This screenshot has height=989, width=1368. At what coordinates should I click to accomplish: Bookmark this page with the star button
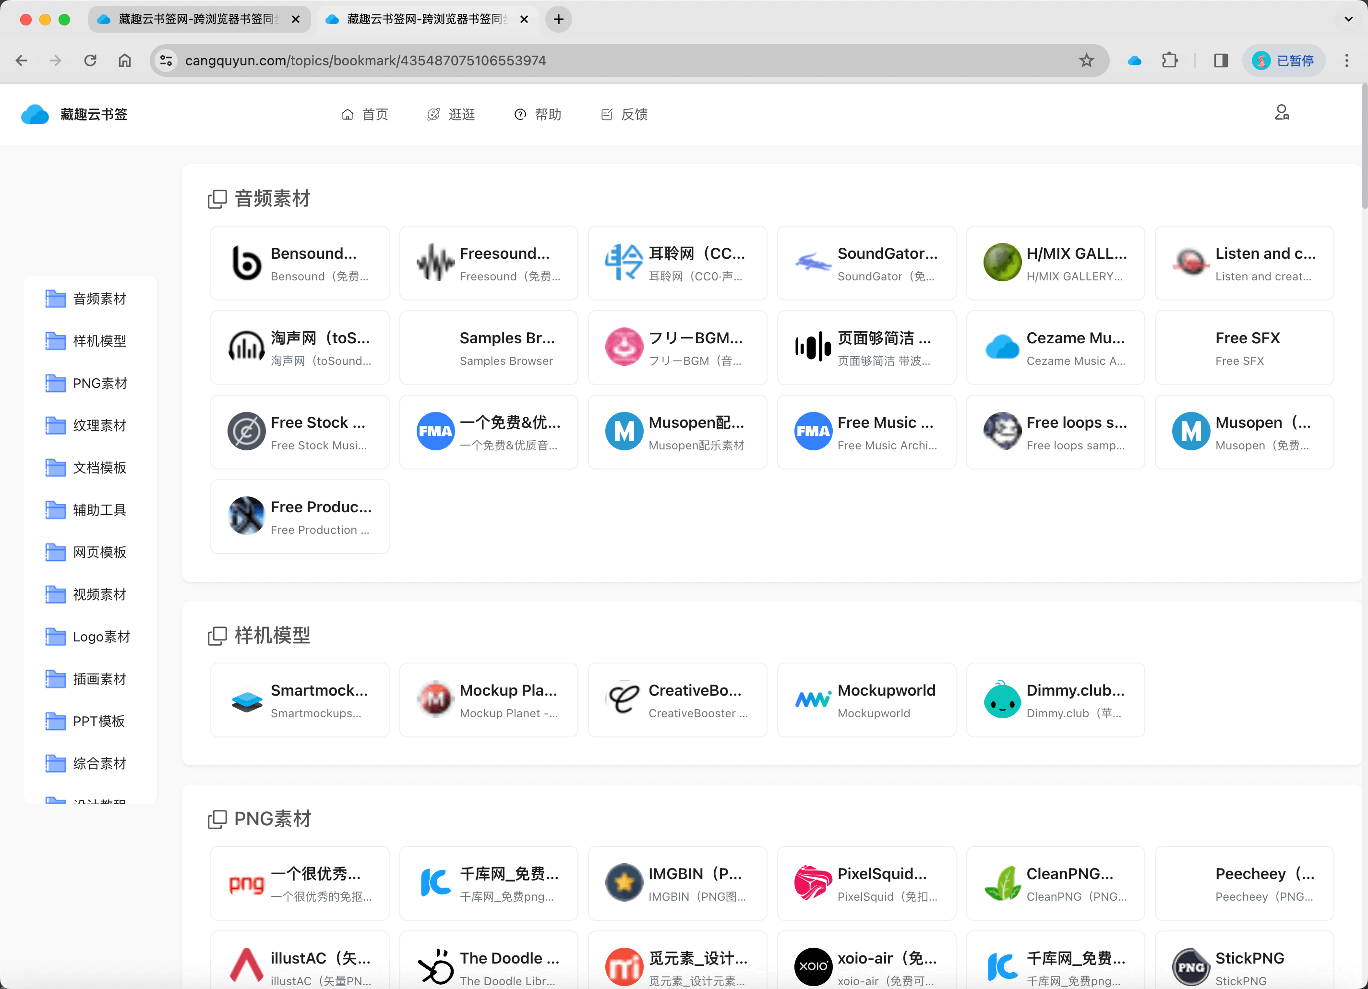[x=1087, y=60]
